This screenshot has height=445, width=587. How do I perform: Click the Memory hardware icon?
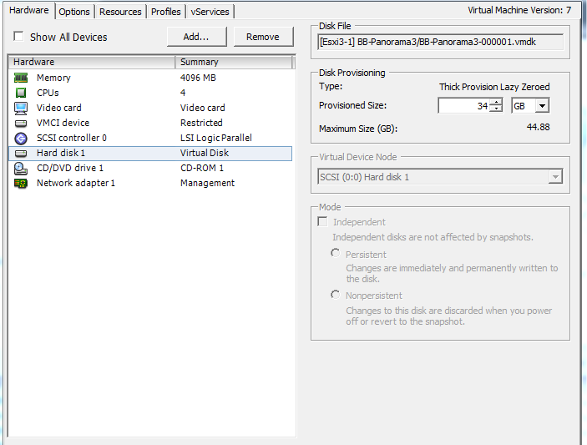coord(21,78)
